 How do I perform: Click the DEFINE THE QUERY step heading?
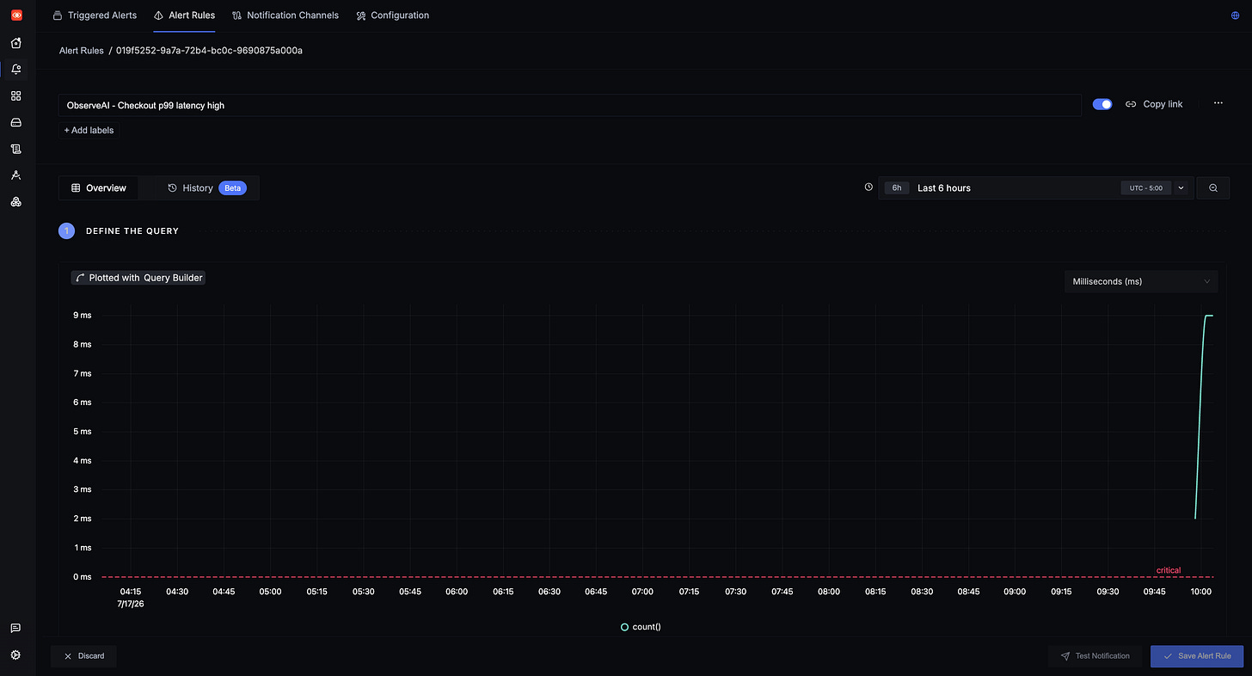tap(132, 231)
